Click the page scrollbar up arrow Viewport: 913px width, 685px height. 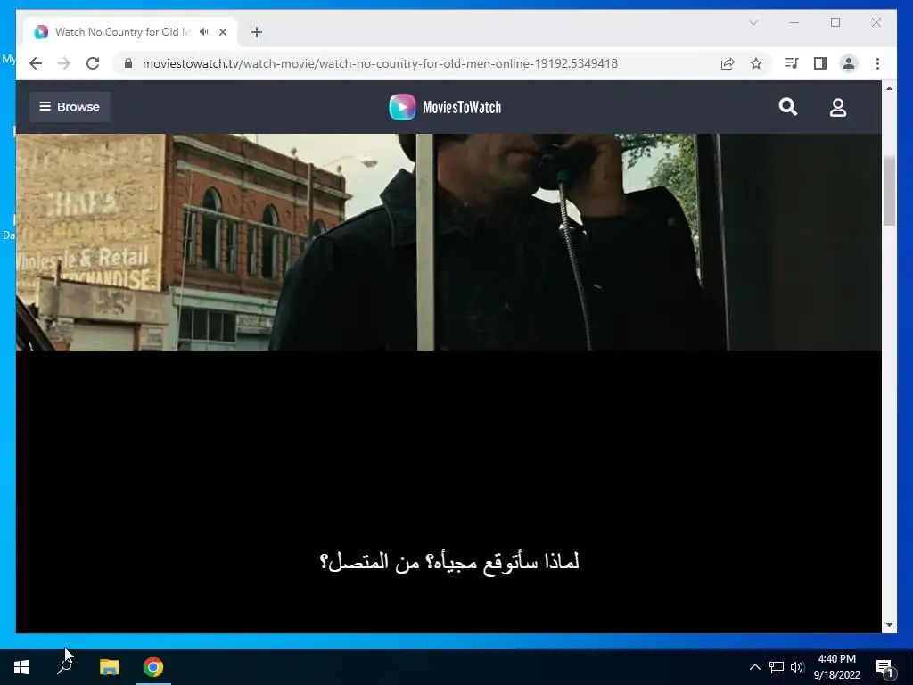click(889, 88)
